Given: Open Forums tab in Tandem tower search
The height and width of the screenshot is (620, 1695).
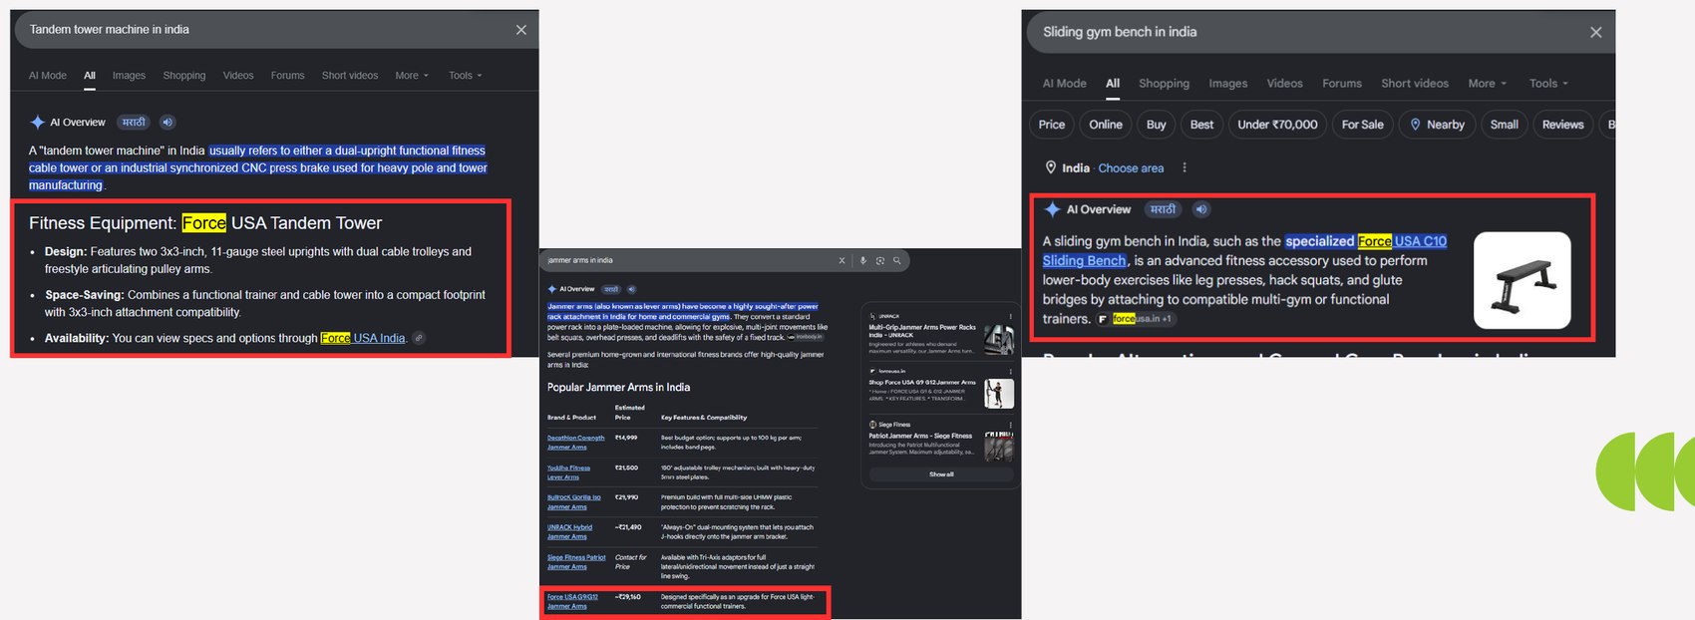Looking at the screenshot, I should 287,76.
